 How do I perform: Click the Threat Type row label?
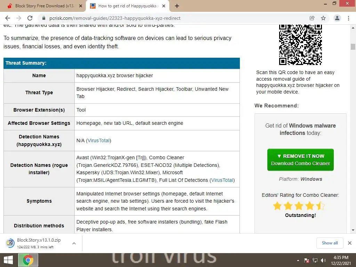[x=39, y=92]
